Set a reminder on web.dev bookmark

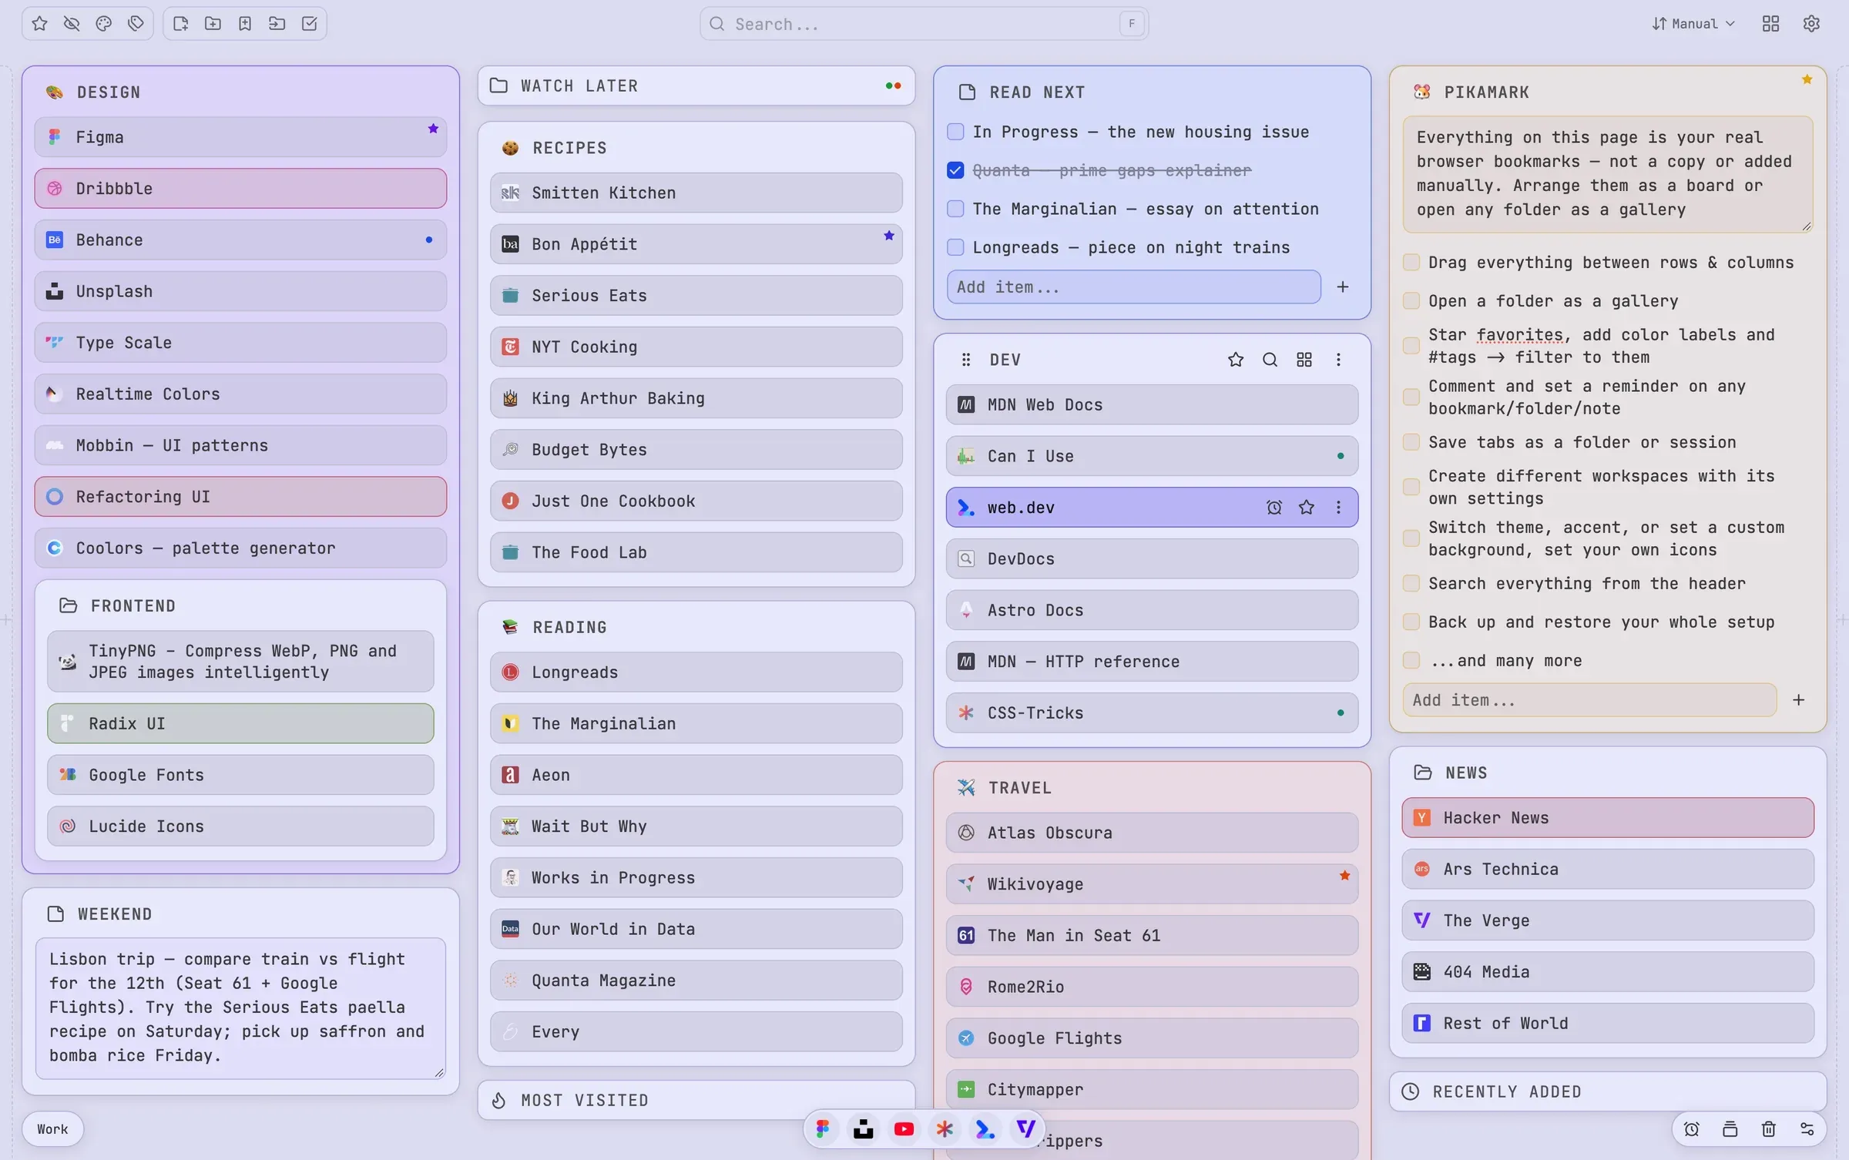click(x=1274, y=508)
